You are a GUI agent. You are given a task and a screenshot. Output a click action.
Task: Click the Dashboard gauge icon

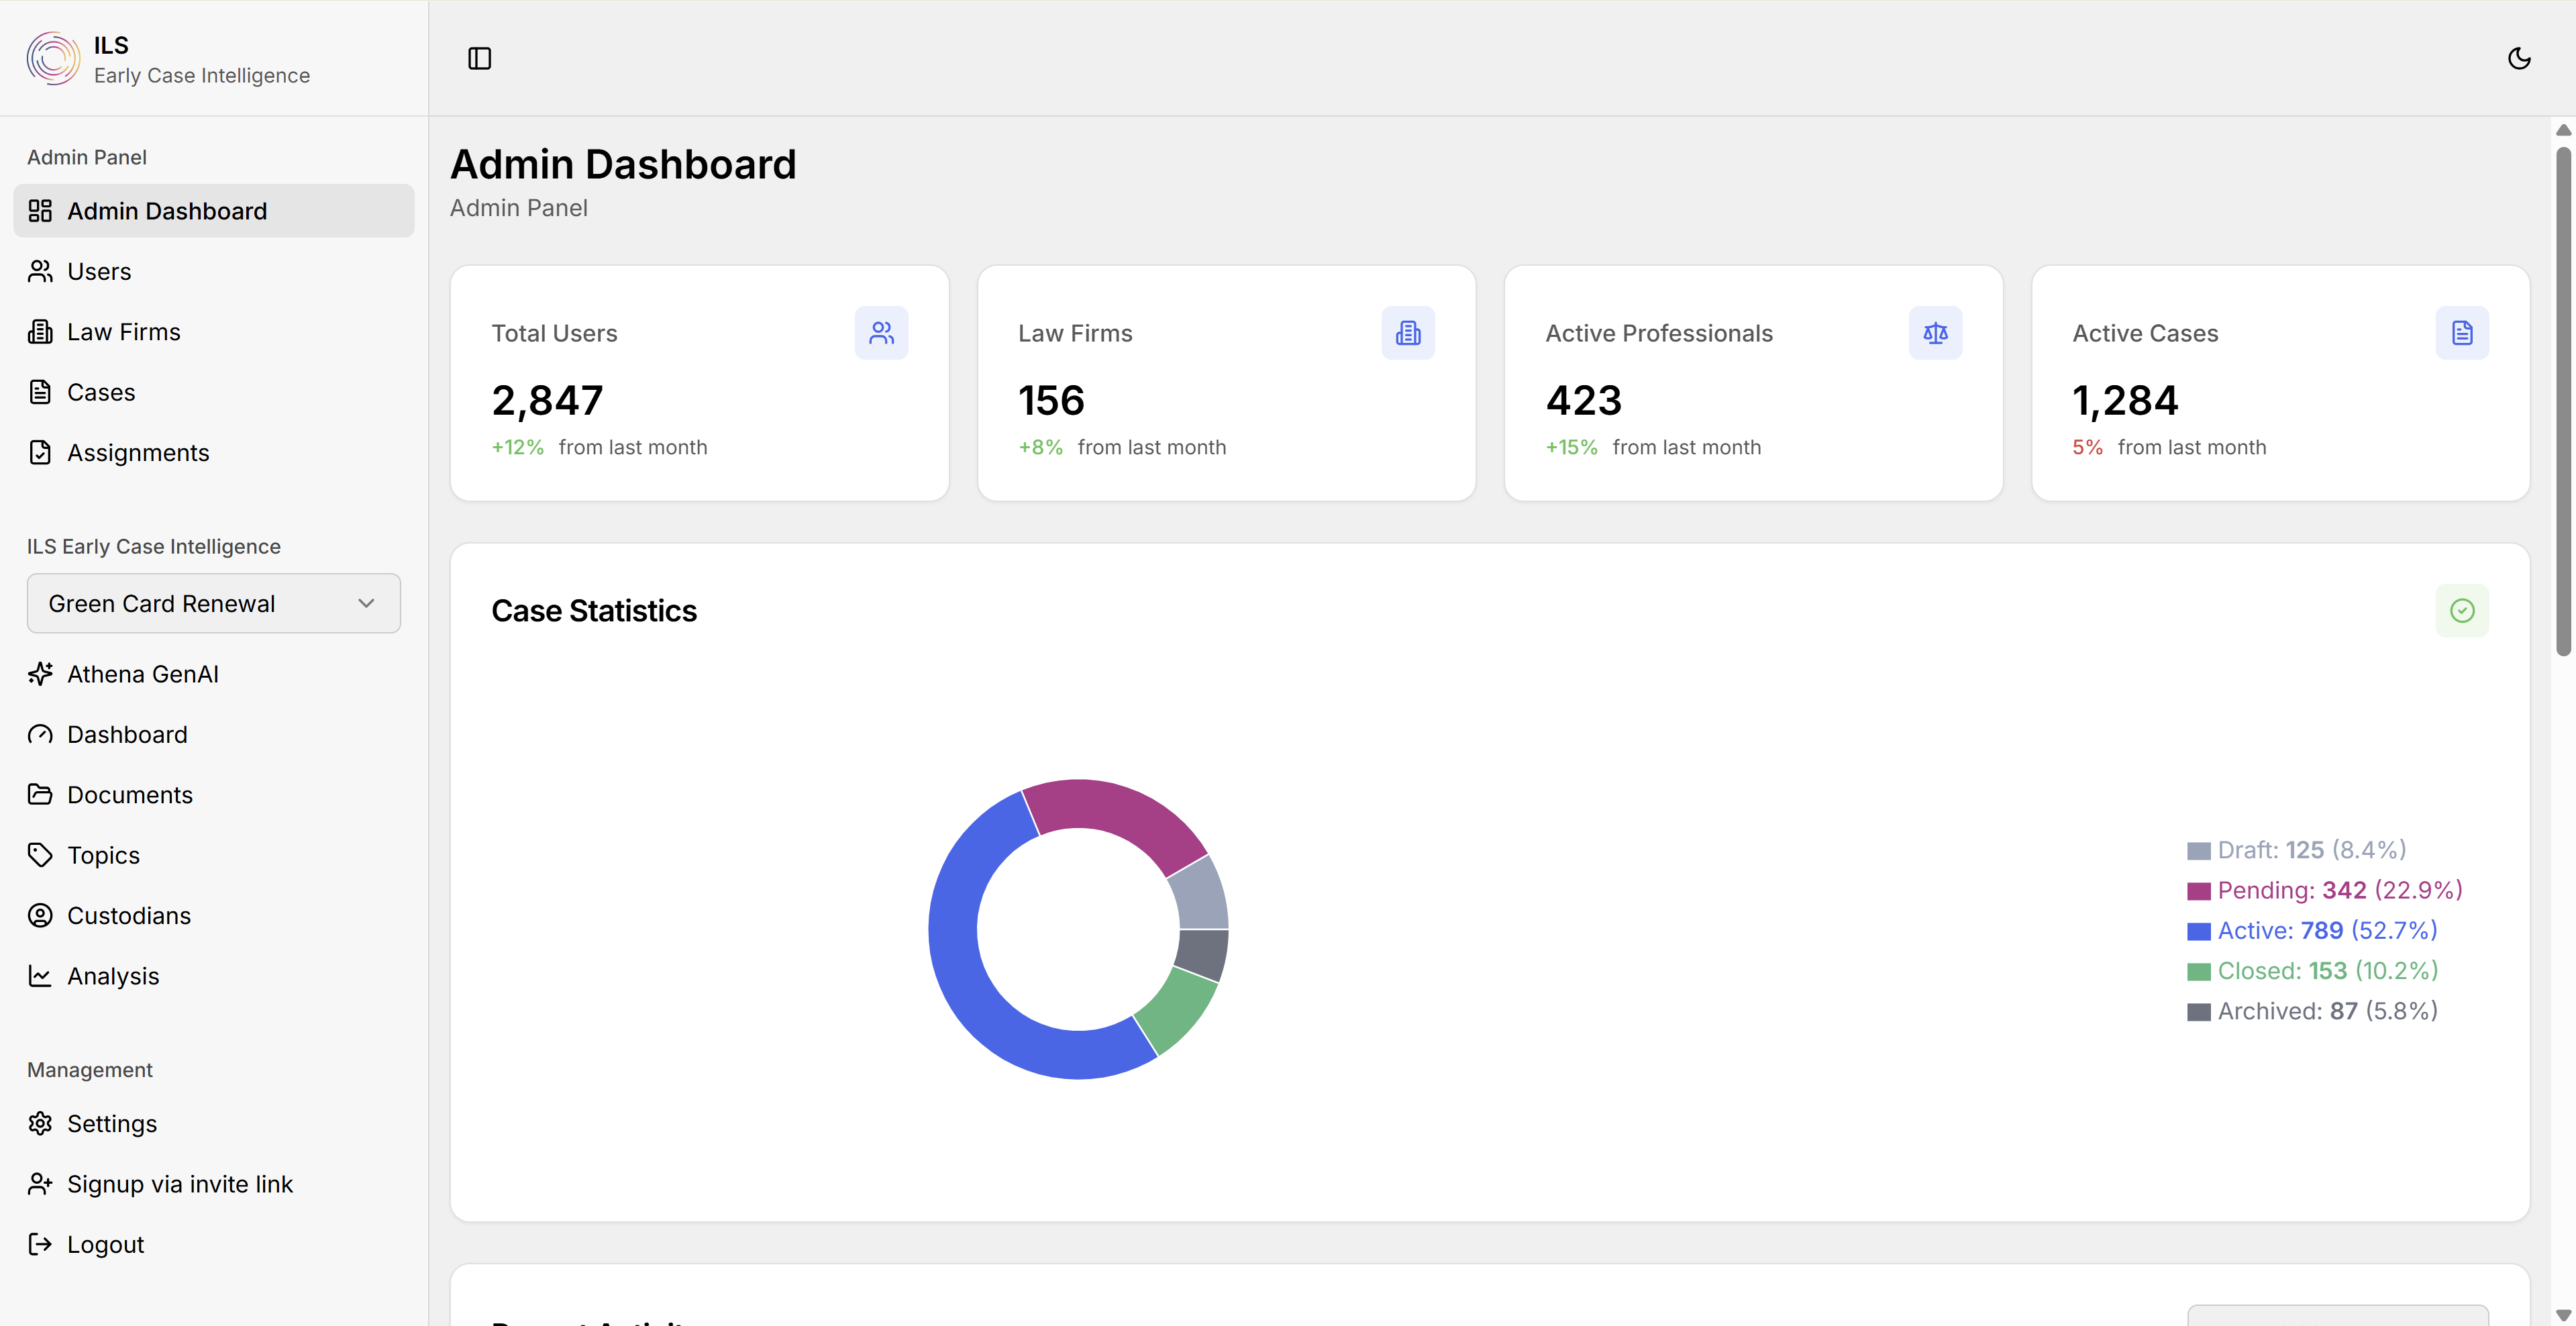pos(40,734)
